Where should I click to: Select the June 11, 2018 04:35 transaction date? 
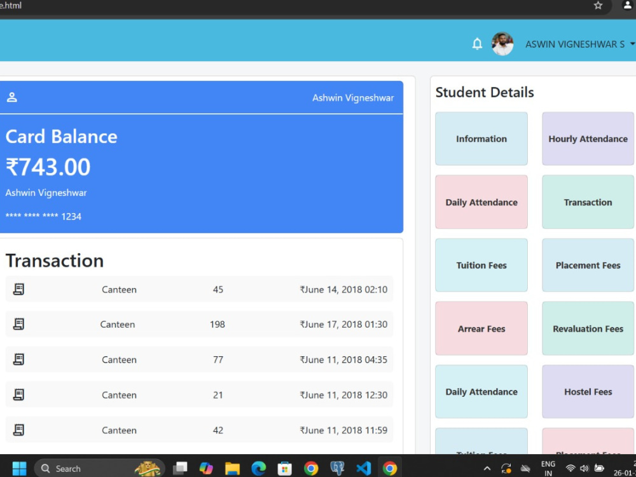(x=343, y=359)
